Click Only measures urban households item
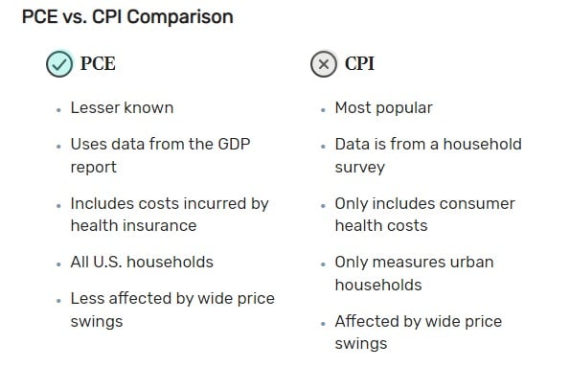This screenshot has height=367, width=570. tap(415, 273)
